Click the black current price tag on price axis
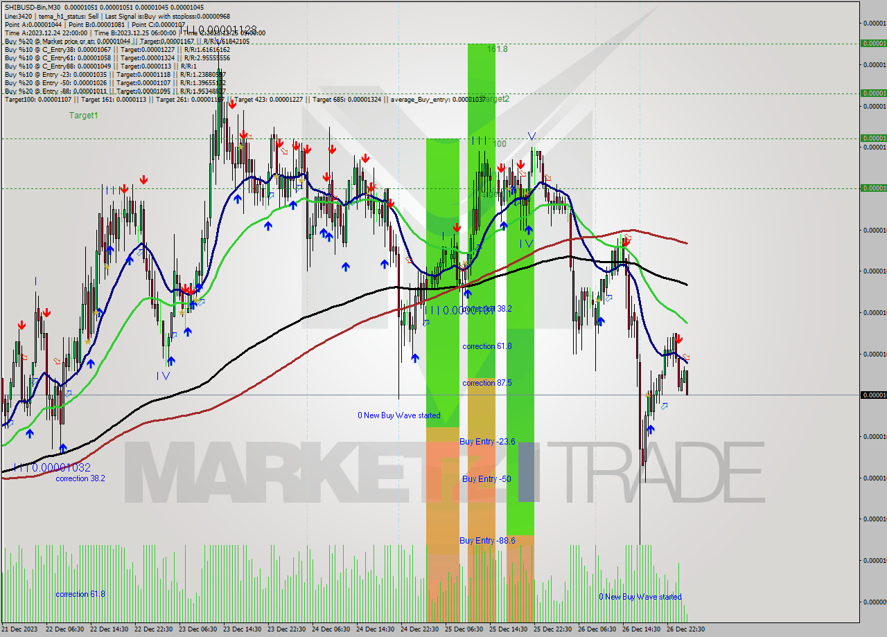This screenshot has height=637, width=887. (872, 395)
